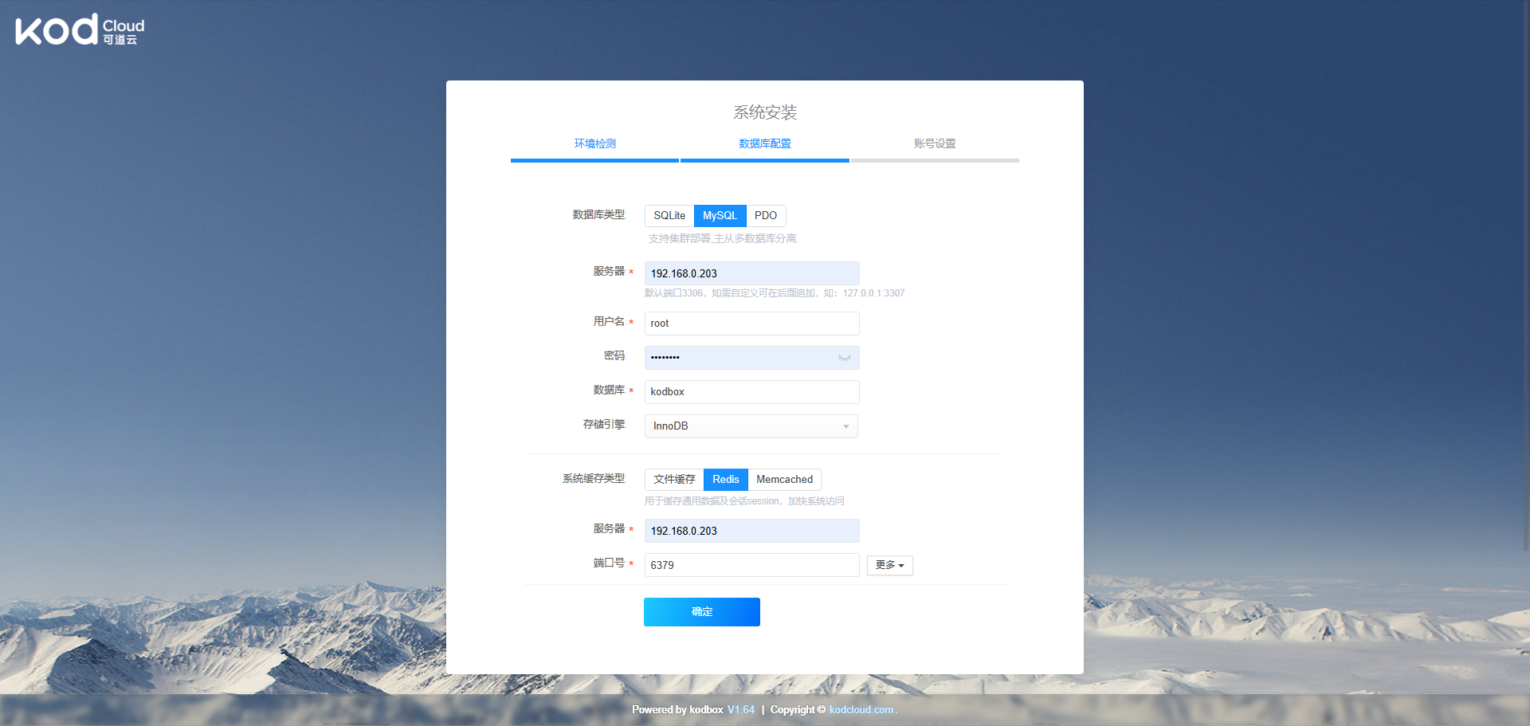Click the 支持集群部署 hint text
1530x726 pixels.
point(723,239)
